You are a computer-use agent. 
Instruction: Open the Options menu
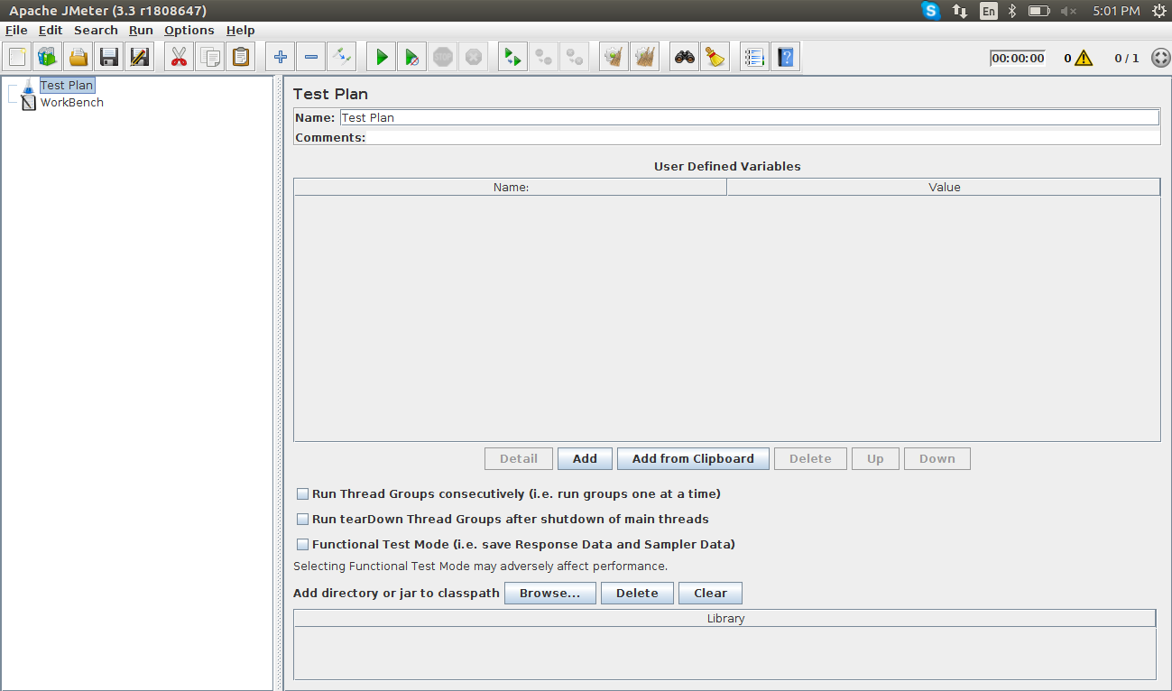189,30
